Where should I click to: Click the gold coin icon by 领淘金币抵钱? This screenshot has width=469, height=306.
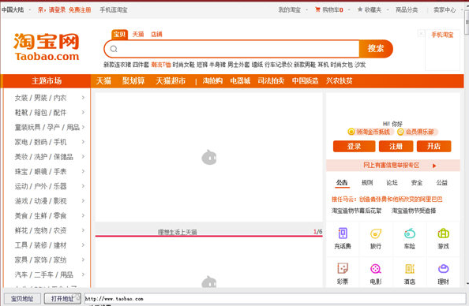351,132
